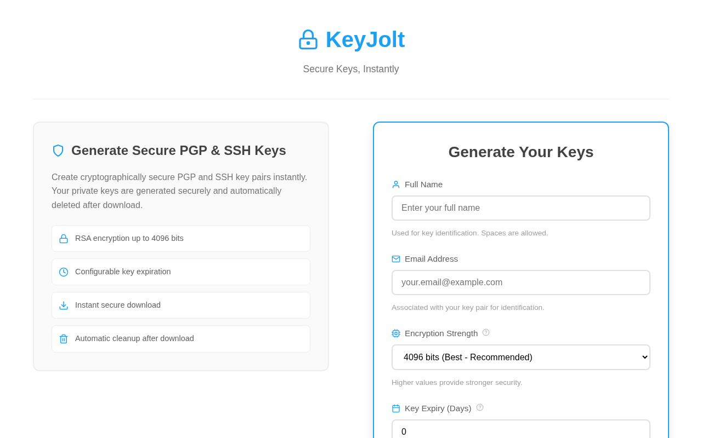Click the lock icon for RSA encryption

[64, 239]
